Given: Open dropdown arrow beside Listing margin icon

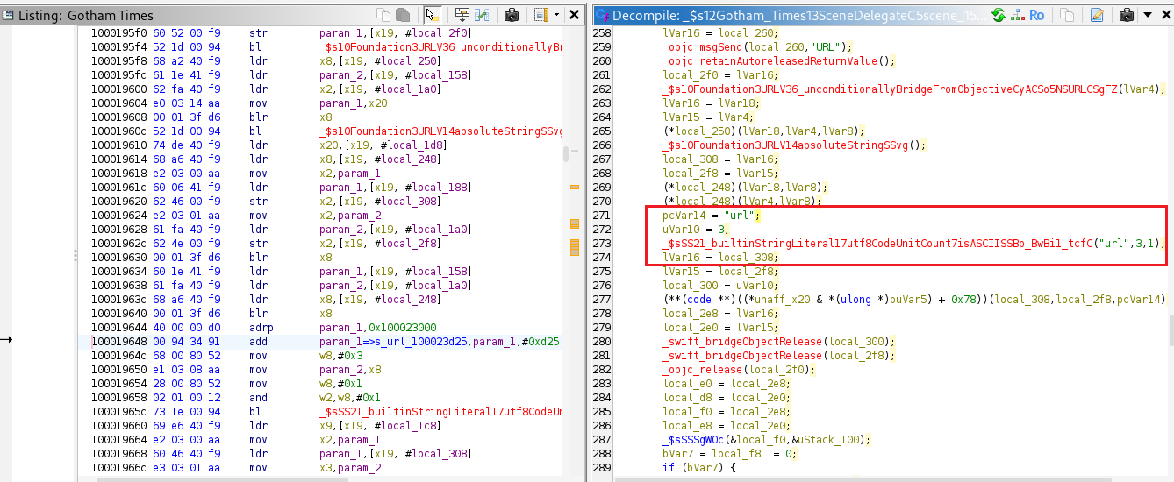Looking at the screenshot, I should coord(556,15).
